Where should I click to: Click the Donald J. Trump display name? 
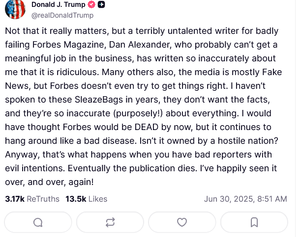click(59, 4)
